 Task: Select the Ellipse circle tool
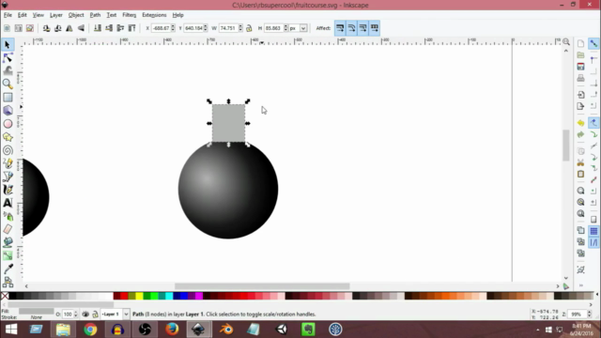(8, 124)
